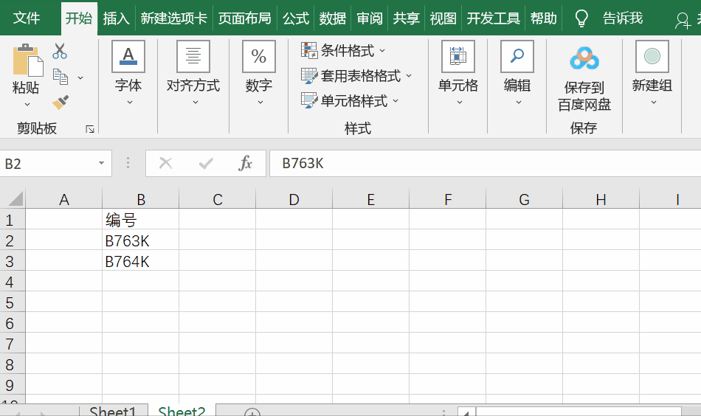Expand the 字体 group chevron
Viewport: 701px width, 416px height.
[x=130, y=103]
